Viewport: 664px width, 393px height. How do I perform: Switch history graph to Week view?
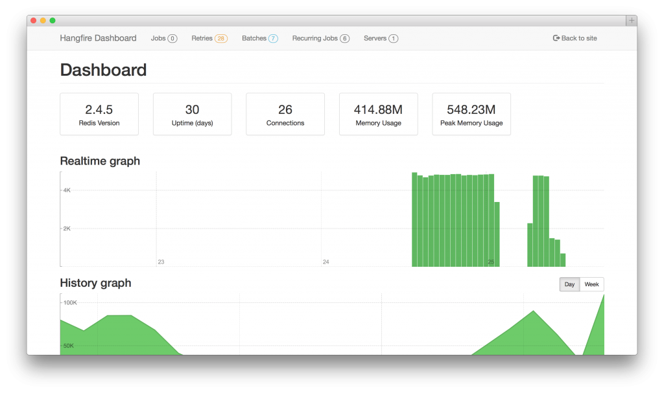pyautogui.click(x=591, y=284)
